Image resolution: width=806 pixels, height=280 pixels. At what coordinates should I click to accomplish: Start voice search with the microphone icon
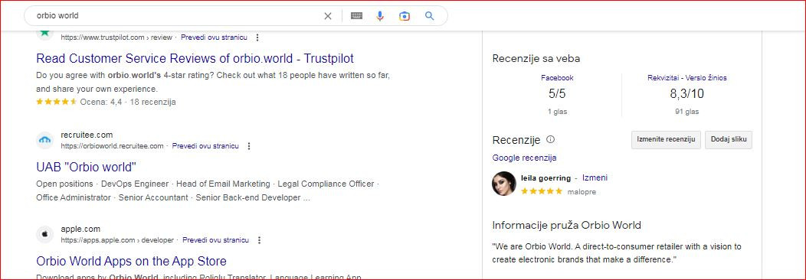coord(380,16)
